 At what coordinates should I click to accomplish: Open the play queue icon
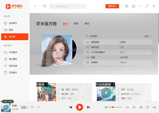(154, 107)
